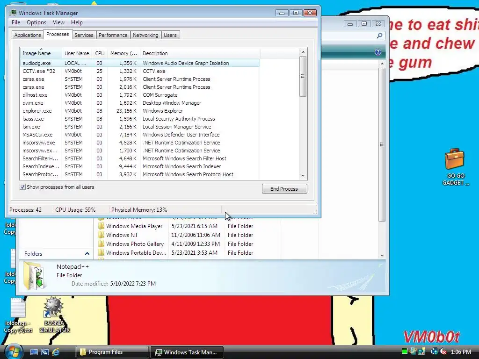Image resolution: width=479 pixels, height=359 pixels.
Task: Switch to the Performance tab
Action: (113, 35)
